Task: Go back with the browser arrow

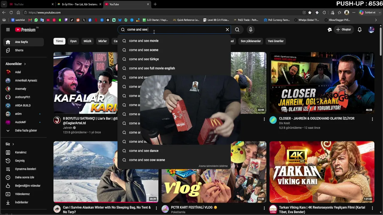Action: 4,13
